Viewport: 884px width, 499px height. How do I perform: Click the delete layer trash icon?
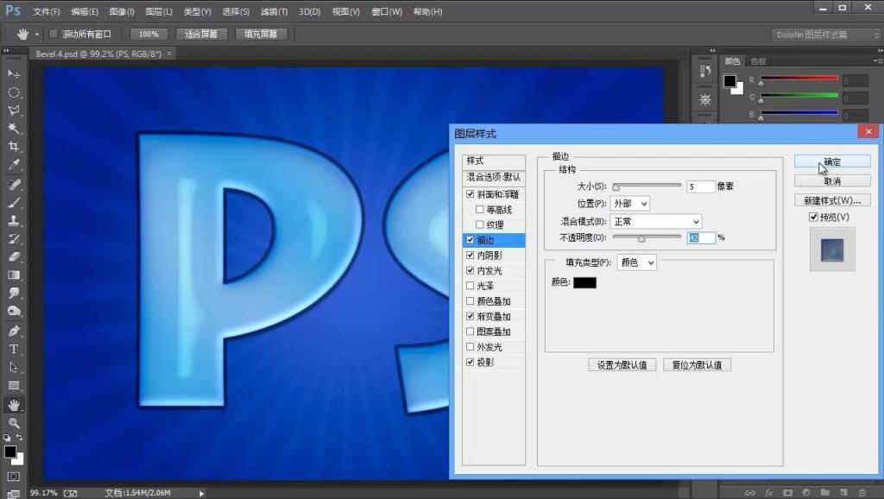(x=862, y=493)
